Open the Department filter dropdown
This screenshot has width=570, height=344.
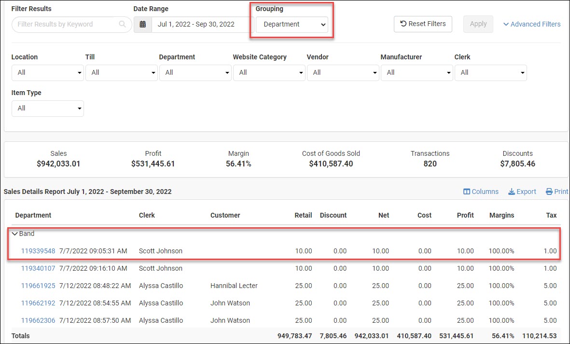195,73
